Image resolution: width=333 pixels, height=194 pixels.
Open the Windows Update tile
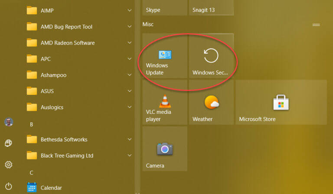[165, 56]
